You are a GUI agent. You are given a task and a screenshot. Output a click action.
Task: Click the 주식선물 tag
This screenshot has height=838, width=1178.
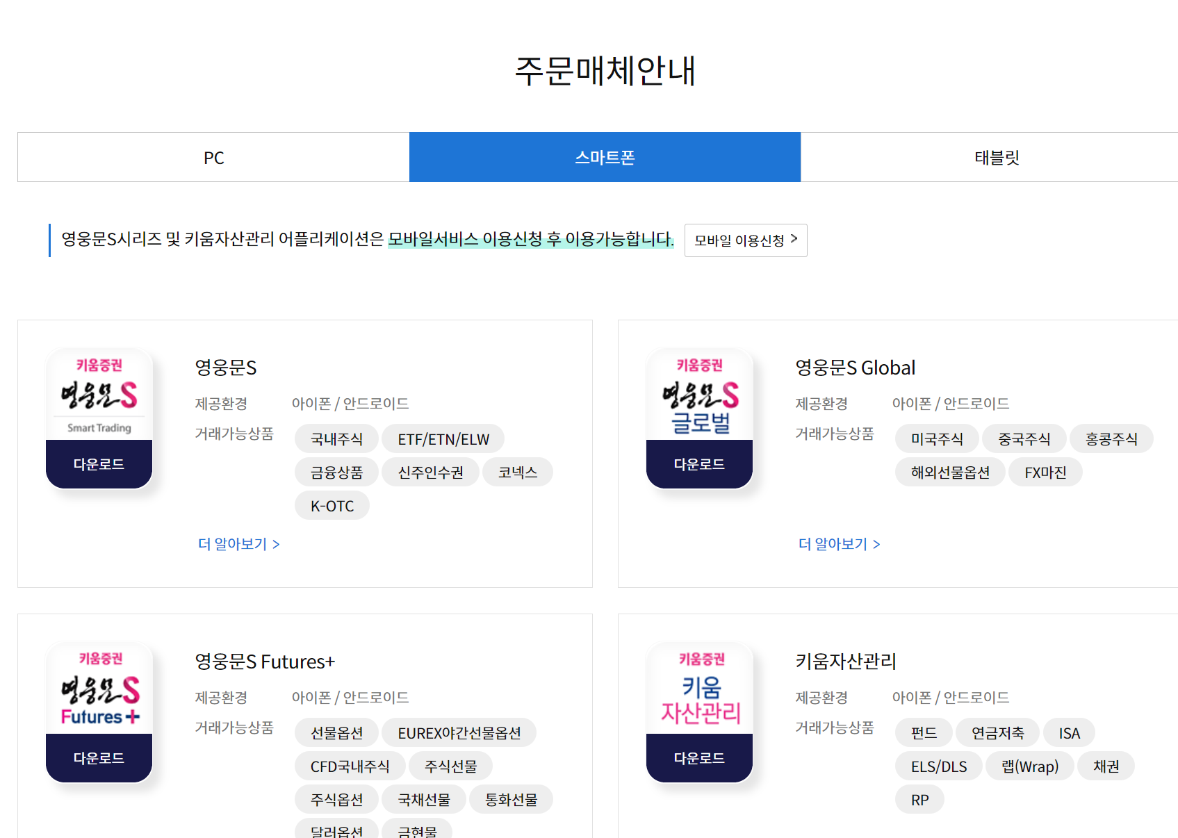click(x=450, y=766)
